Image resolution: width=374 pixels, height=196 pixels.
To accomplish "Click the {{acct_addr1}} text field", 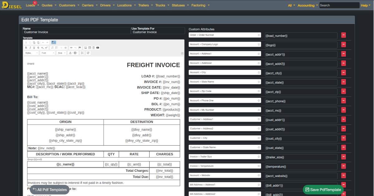I will tap(301, 54).
